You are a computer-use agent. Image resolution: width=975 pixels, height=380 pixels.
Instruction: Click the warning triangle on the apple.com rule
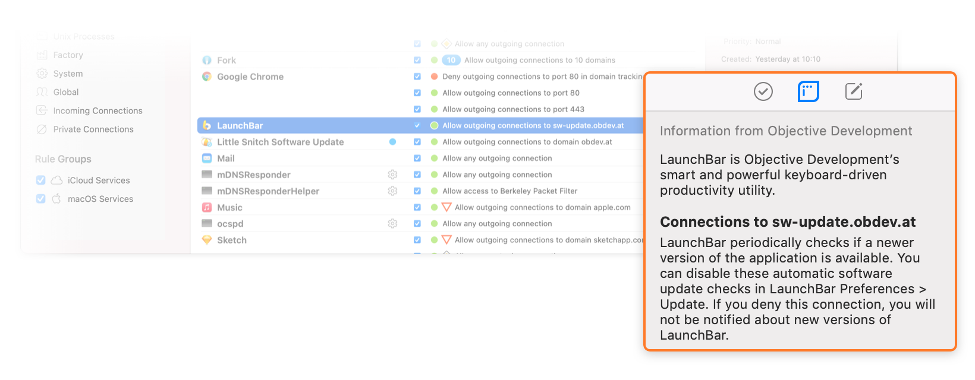click(446, 207)
